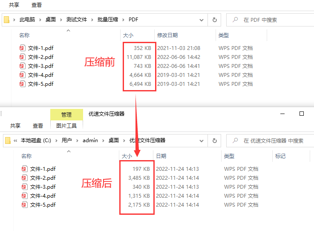314x231 pixels.
Task: Click the 文件-1.pdf icon in the PDF folder window
Action: pos(23,48)
